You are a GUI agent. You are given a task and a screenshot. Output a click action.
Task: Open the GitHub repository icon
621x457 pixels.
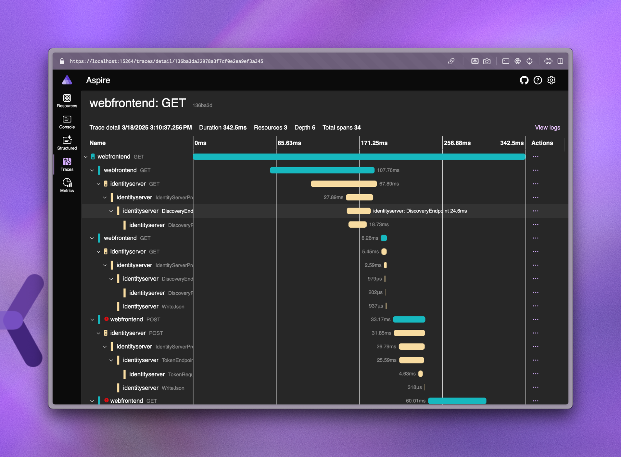pyautogui.click(x=524, y=80)
